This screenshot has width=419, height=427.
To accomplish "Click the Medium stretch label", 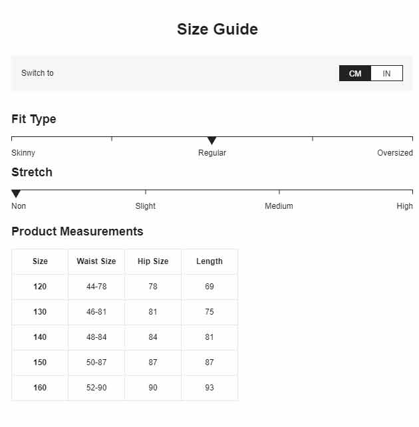I will pyautogui.click(x=279, y=206).
